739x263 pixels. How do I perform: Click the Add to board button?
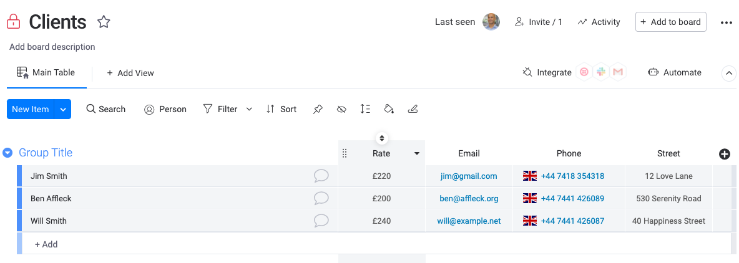(x=671, y=22)
